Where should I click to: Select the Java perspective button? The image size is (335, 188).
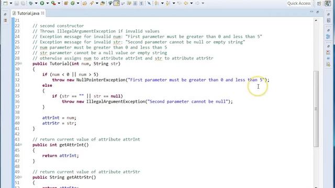click(x=328, y=3)
